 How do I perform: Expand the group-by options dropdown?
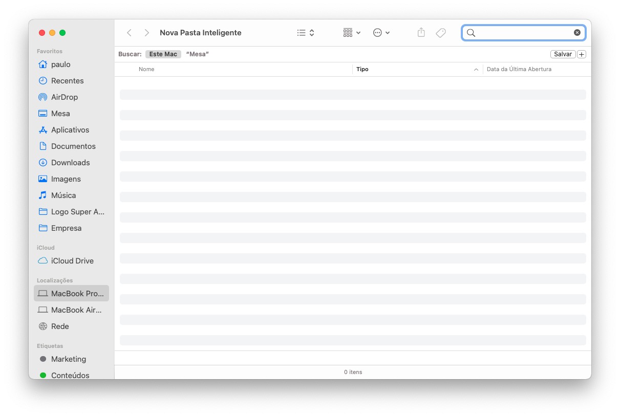tap(352, 33)
